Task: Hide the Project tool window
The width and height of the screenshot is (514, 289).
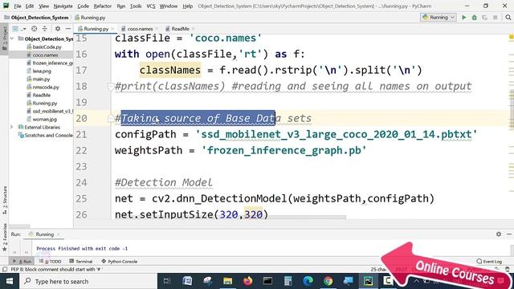Action: [68, 29]
